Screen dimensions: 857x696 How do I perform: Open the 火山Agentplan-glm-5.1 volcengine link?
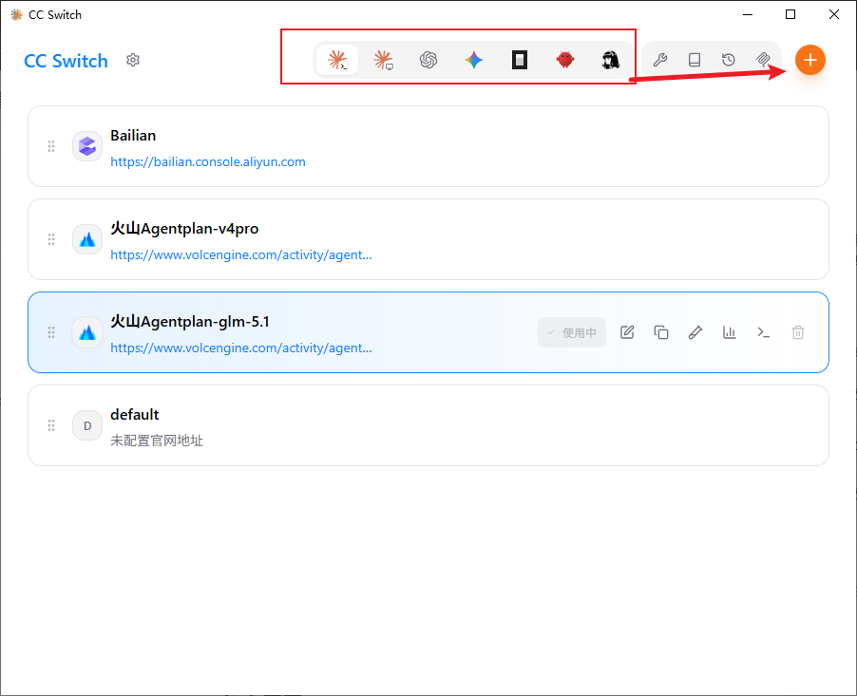pyautogui.click(x=241, y=348)
